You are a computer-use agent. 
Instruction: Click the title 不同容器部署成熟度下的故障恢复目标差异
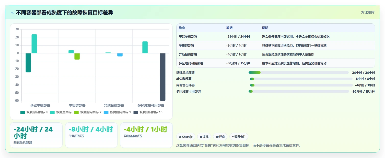[64, 13]
